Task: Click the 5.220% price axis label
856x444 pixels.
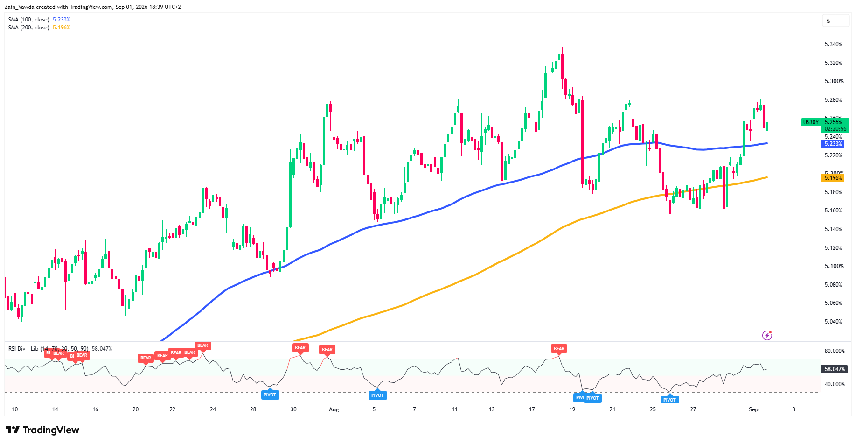Action: pos(834,155)
